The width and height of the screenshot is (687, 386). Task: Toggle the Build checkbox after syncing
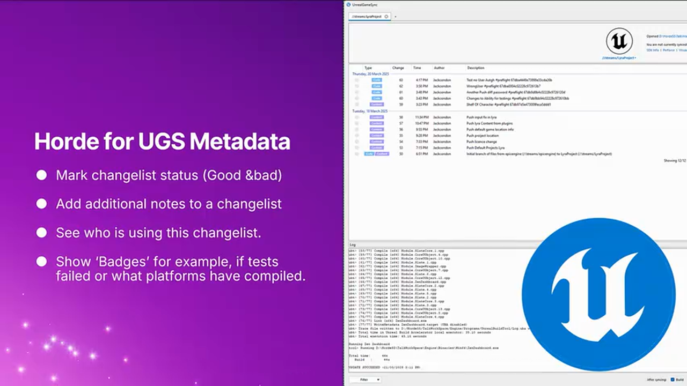[x=673, y=380]
